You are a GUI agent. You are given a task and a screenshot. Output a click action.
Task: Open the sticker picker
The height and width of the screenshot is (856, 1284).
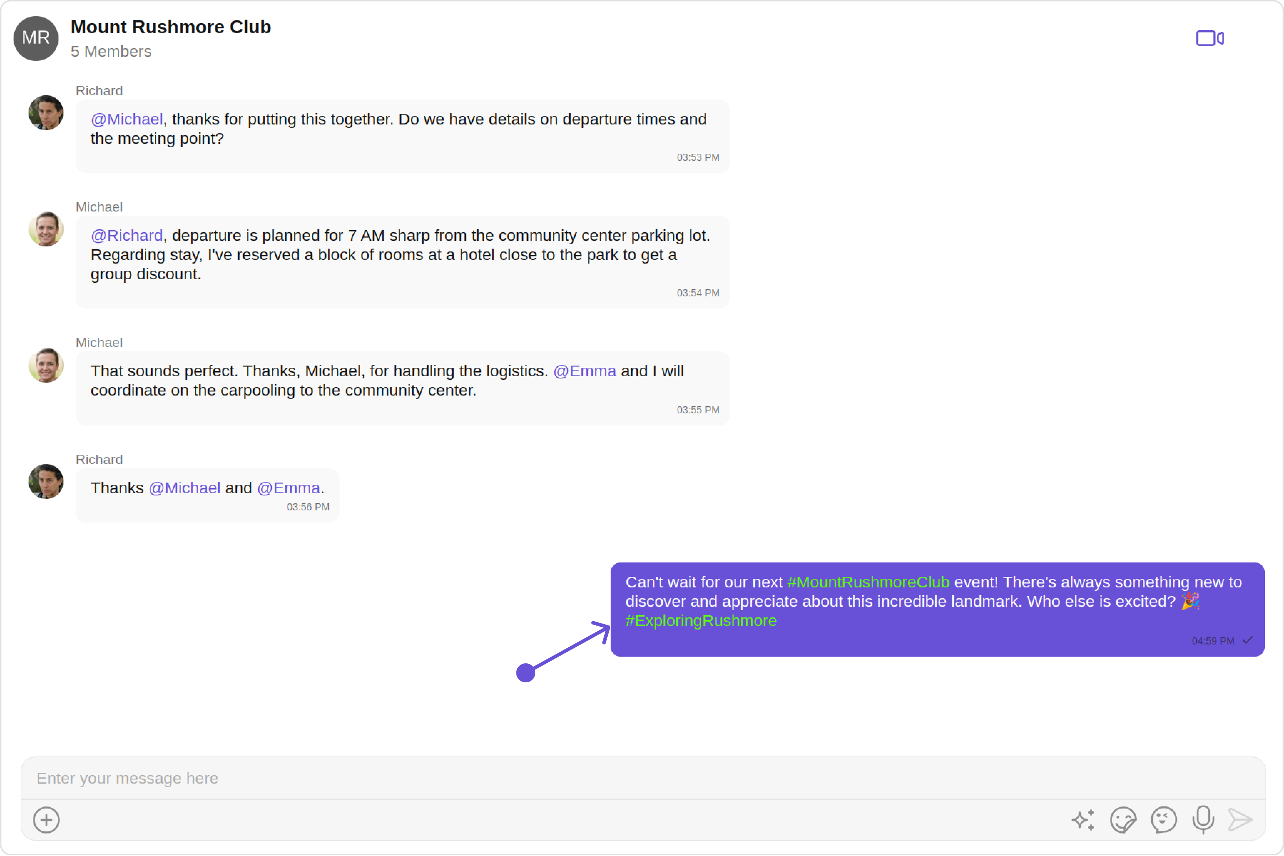click(x=1123, y=819)
